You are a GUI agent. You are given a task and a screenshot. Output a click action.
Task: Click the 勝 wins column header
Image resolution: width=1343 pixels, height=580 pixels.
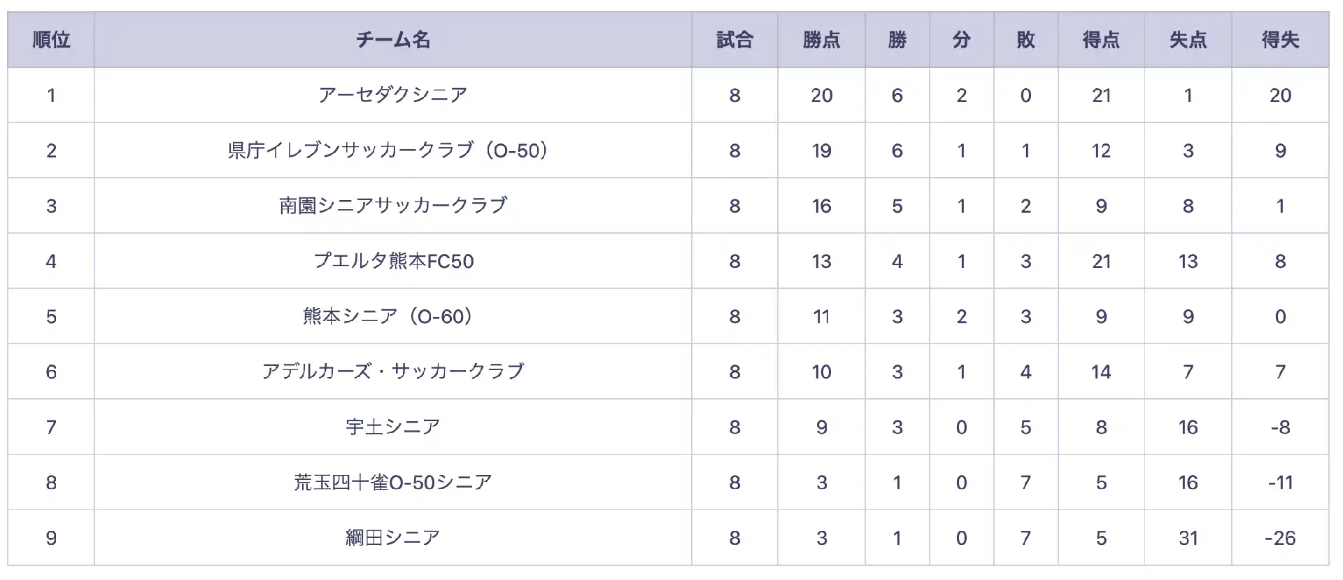click(x=897, y=40)
